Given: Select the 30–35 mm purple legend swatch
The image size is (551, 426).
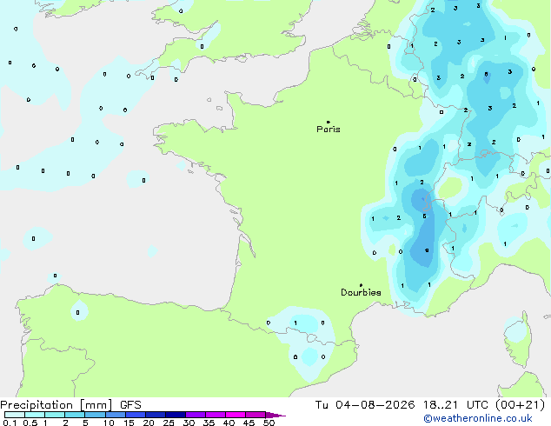Looking at the screenshot, I should 196,415.
